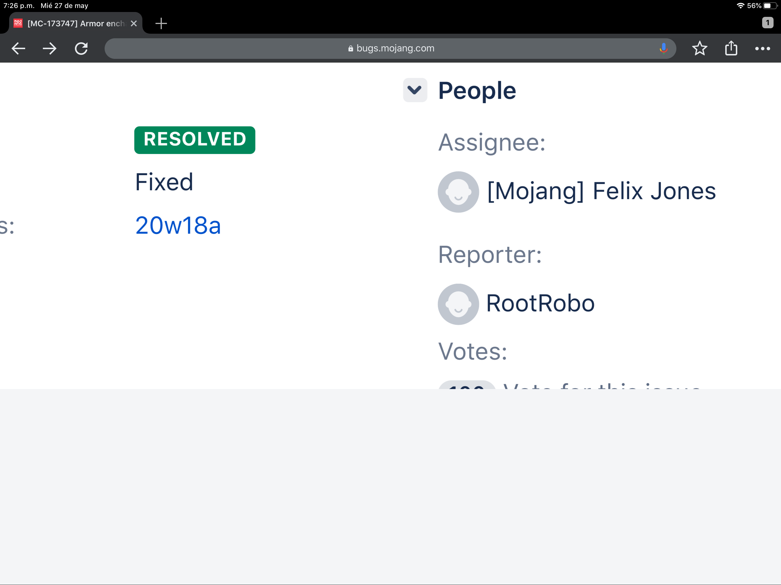
Task: Go forward with the forward arrow
Action: 49,48
